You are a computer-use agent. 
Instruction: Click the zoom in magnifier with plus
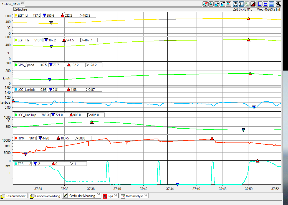pyautogui.click(x=211, y=4)
